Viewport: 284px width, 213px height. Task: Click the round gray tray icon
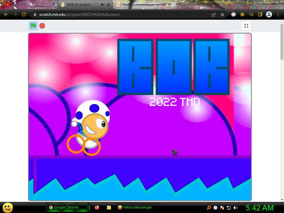(215, 208)
